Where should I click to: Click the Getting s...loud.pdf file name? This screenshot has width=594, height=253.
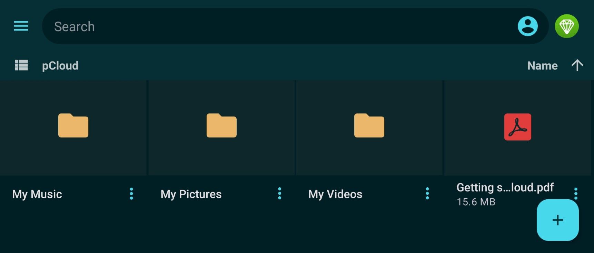[x=505, y=188]
